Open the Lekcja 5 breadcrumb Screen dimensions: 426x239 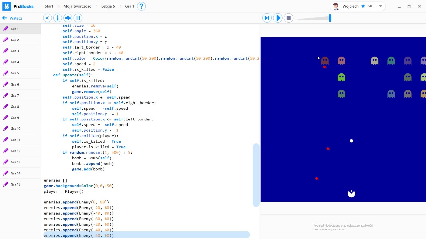[x=108, y=6]
